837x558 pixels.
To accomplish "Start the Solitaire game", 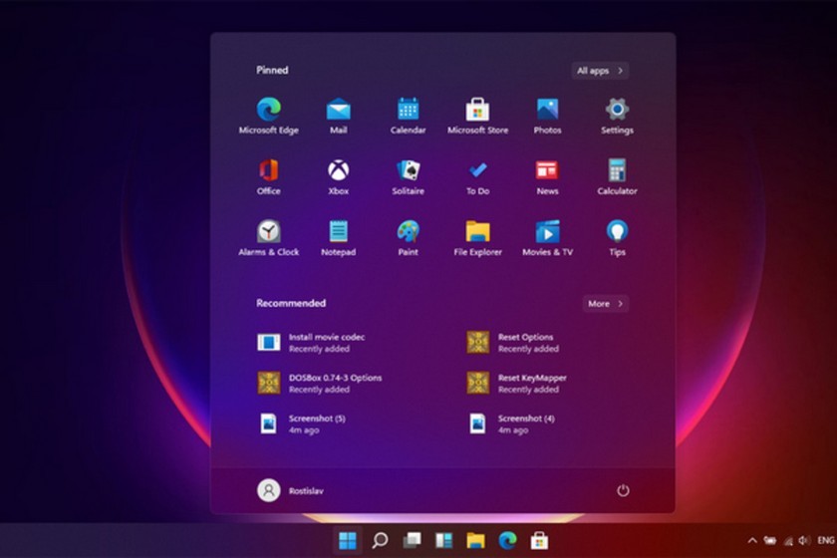I will (x=408, y=176).
